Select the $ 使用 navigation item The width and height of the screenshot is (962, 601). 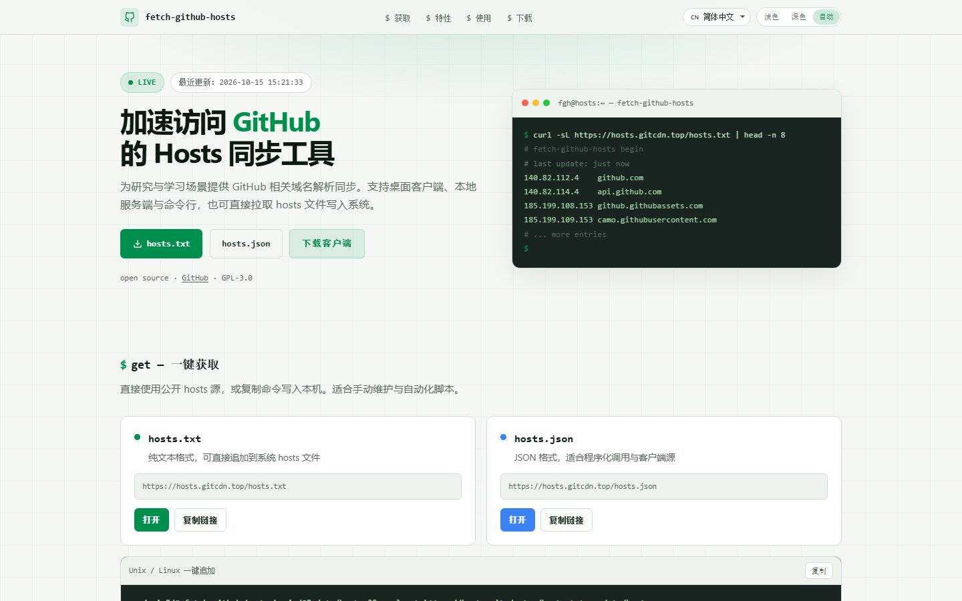coord(478,18)
